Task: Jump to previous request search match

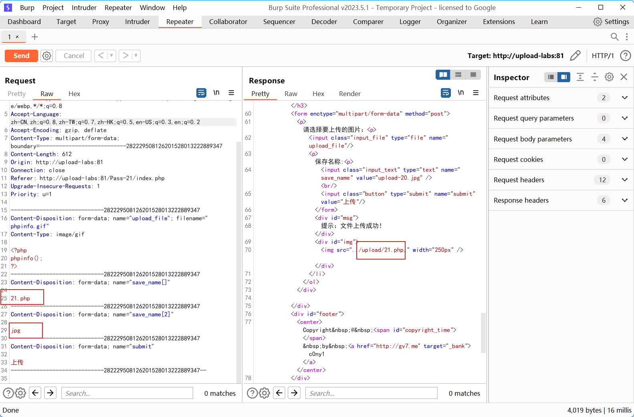Action: (35, 393)
